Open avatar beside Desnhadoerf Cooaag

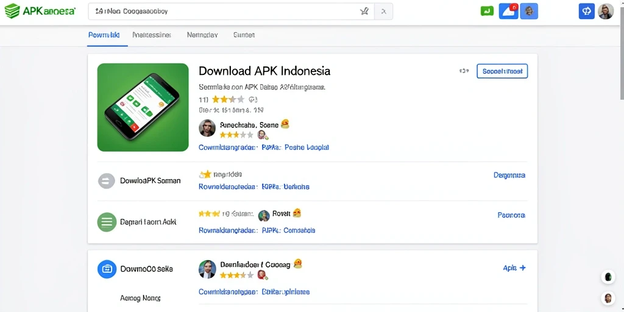[207, 269]
